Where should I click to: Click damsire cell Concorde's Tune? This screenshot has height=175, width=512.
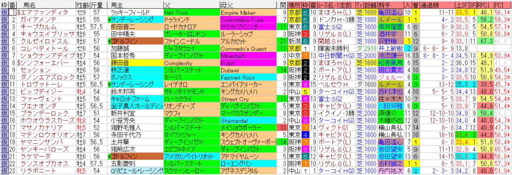[242, 20]
